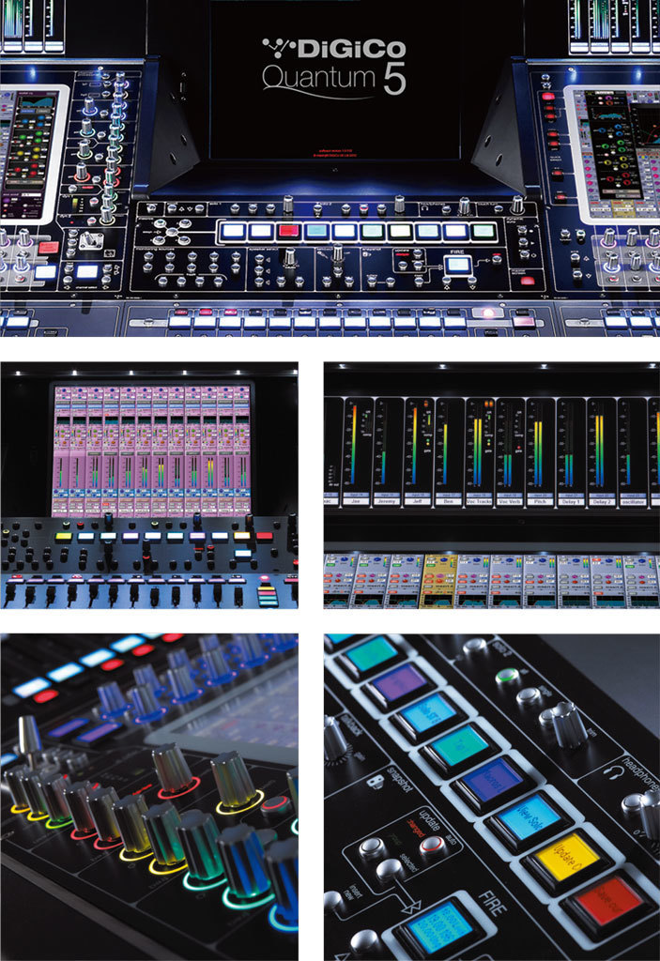Select the 'Delay 1' channel label
The width and height of the screenshot is (660, 961).
coord(571,501)
